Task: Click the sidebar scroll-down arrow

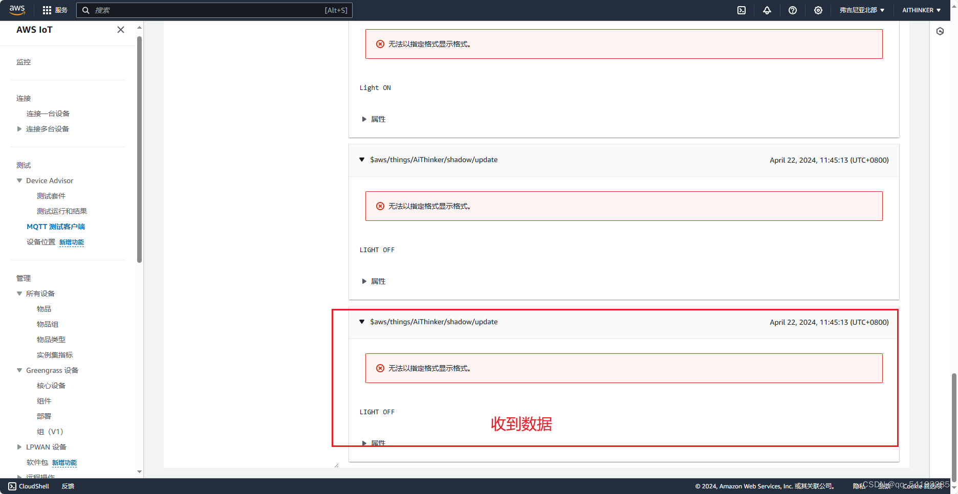Action: (x=139, y=472)
